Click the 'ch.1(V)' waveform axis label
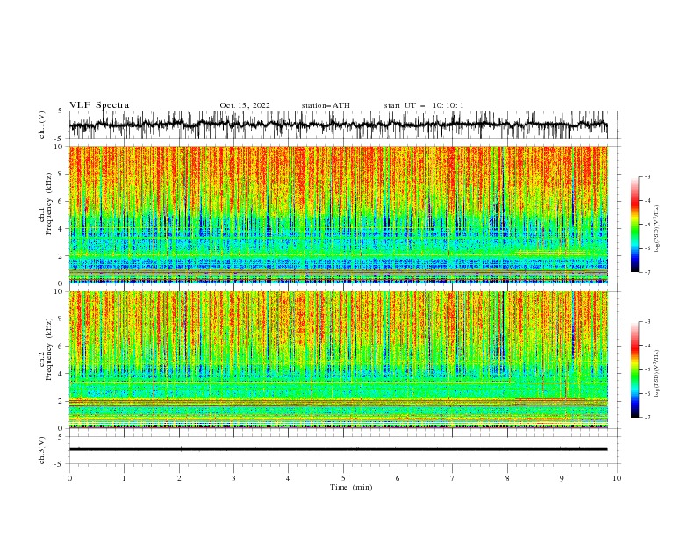Image resolution: width=695 pixels, height=537 pixels. point(42,125)
